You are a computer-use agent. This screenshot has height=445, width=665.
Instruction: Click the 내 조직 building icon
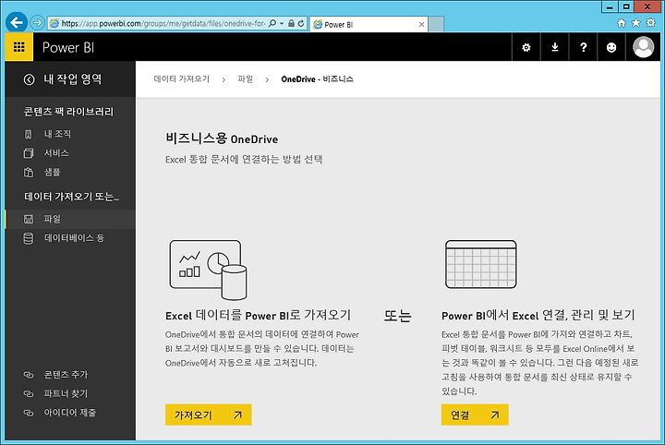pos(29,135)
